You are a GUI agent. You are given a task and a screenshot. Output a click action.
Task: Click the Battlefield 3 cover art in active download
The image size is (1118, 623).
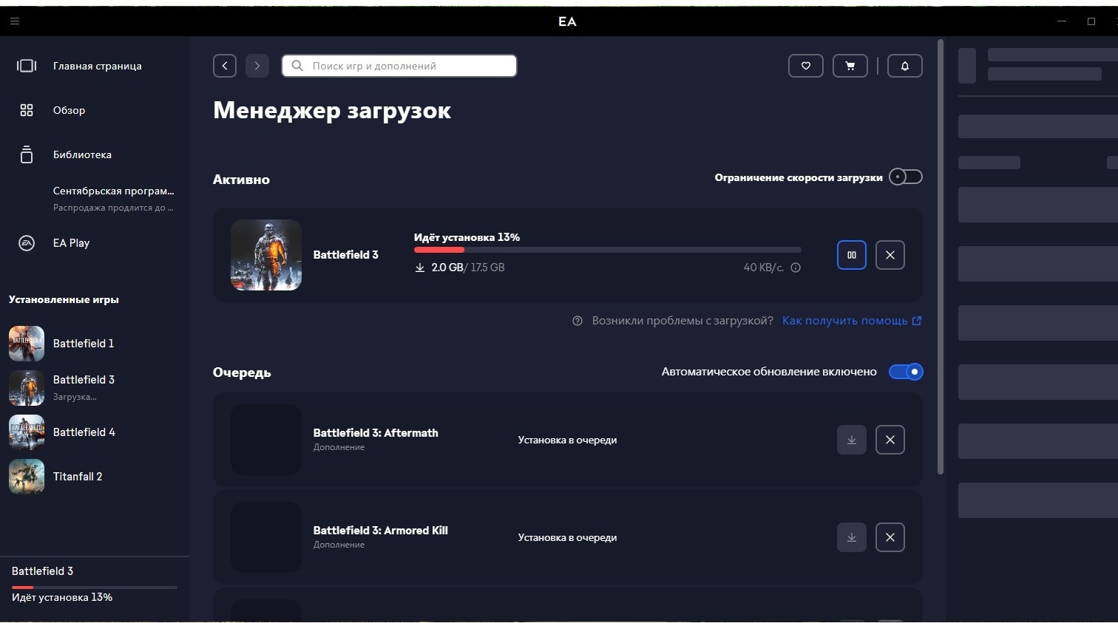coord(266,255)
